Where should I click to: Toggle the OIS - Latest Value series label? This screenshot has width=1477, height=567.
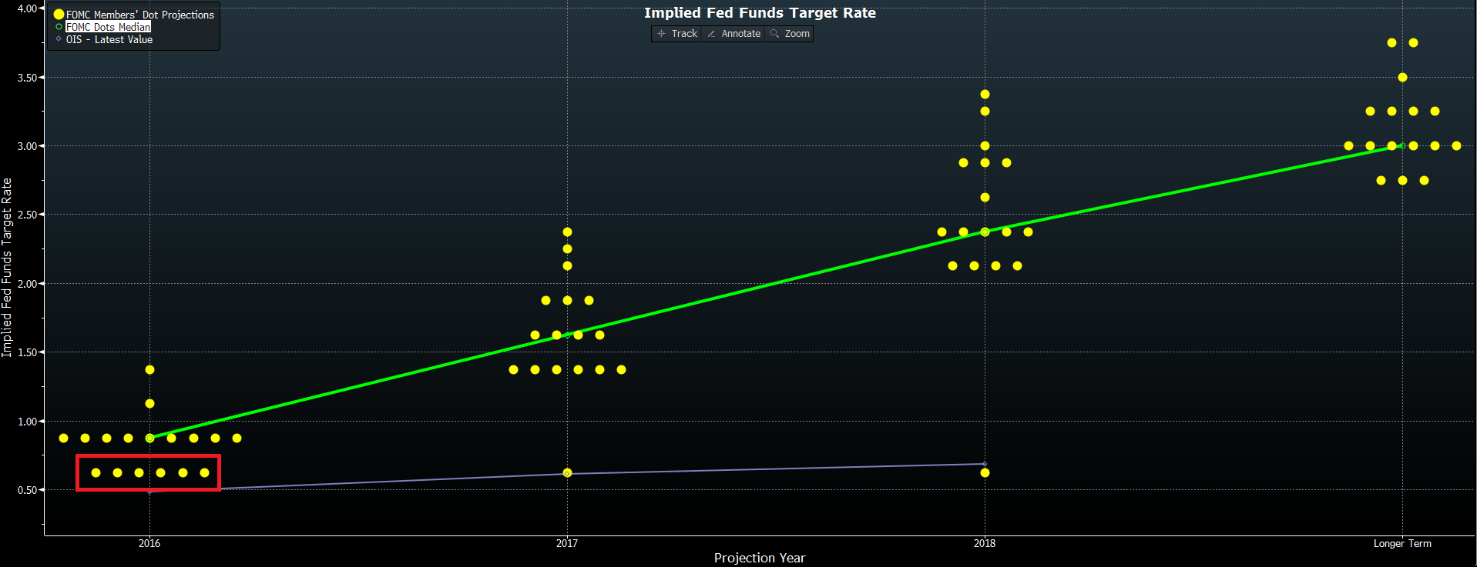tap(109, 39)
